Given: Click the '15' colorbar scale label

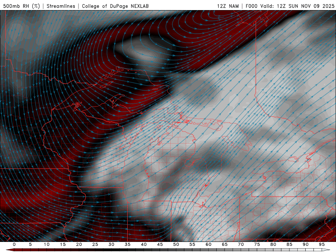Looking at the screenshot, I should 63,244.
